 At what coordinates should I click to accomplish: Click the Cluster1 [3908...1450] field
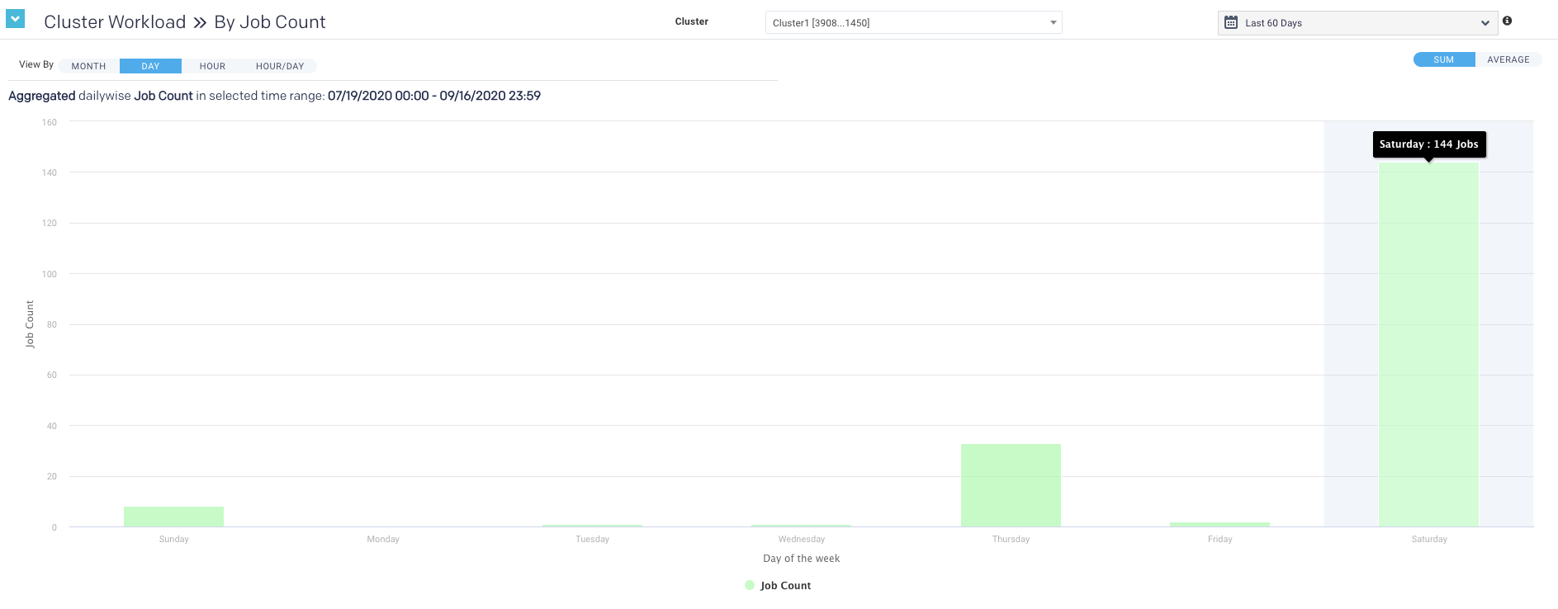click(913, 22)
